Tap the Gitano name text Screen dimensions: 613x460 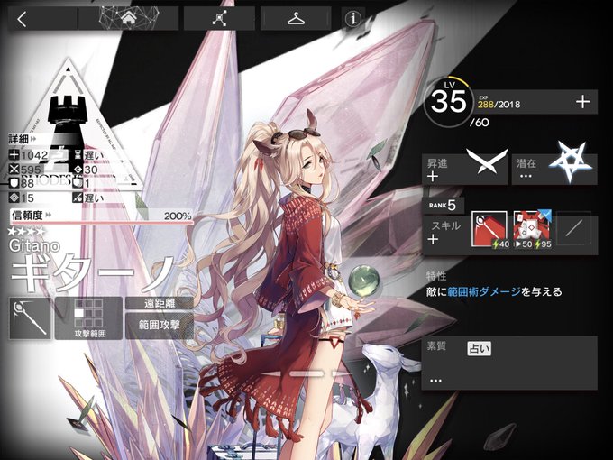tap(34, 245)
